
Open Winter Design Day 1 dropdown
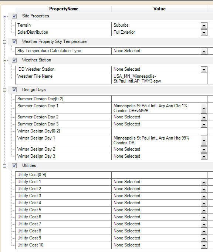tap(204, 141)
